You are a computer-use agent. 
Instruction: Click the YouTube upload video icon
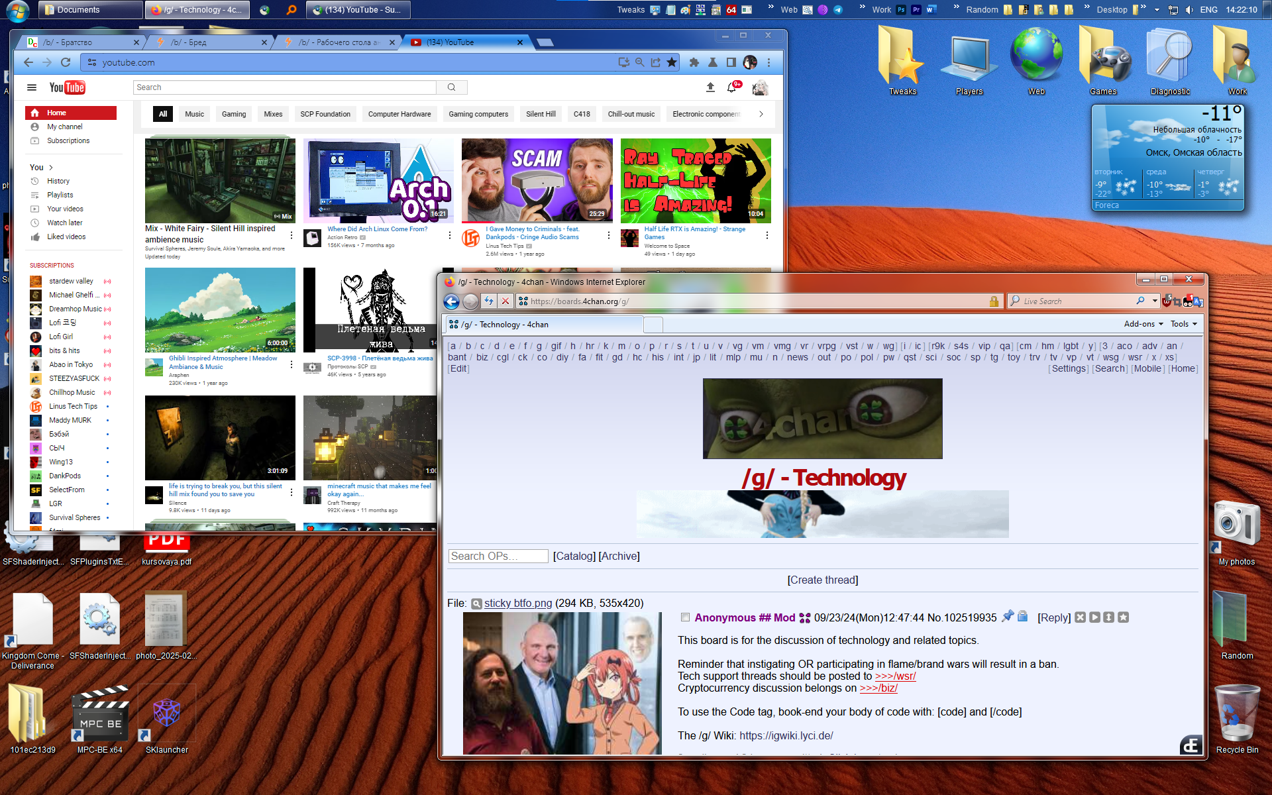[710, 87]
